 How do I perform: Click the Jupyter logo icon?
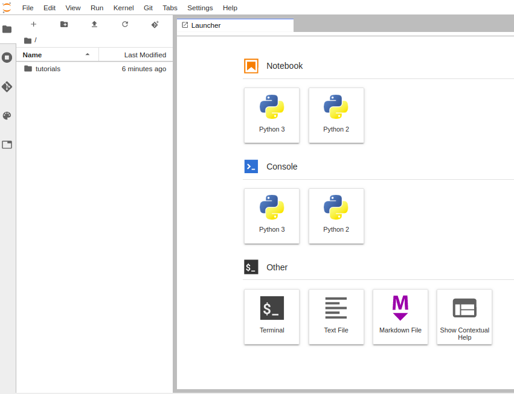pos(7,7)
